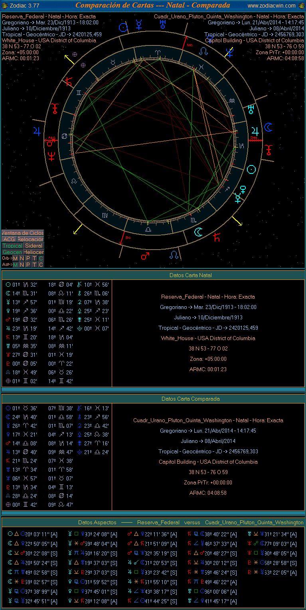Image resolution: width=306 pixels, height=610 pixels.
Task: Click the Virgo sign in the zodiac ring
Action: pos(104,215)
